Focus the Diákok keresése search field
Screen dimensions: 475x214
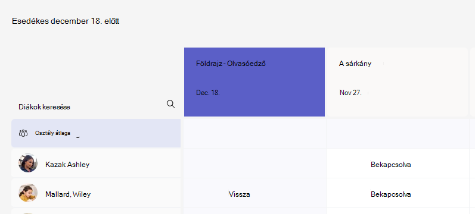tap(96, 106)
